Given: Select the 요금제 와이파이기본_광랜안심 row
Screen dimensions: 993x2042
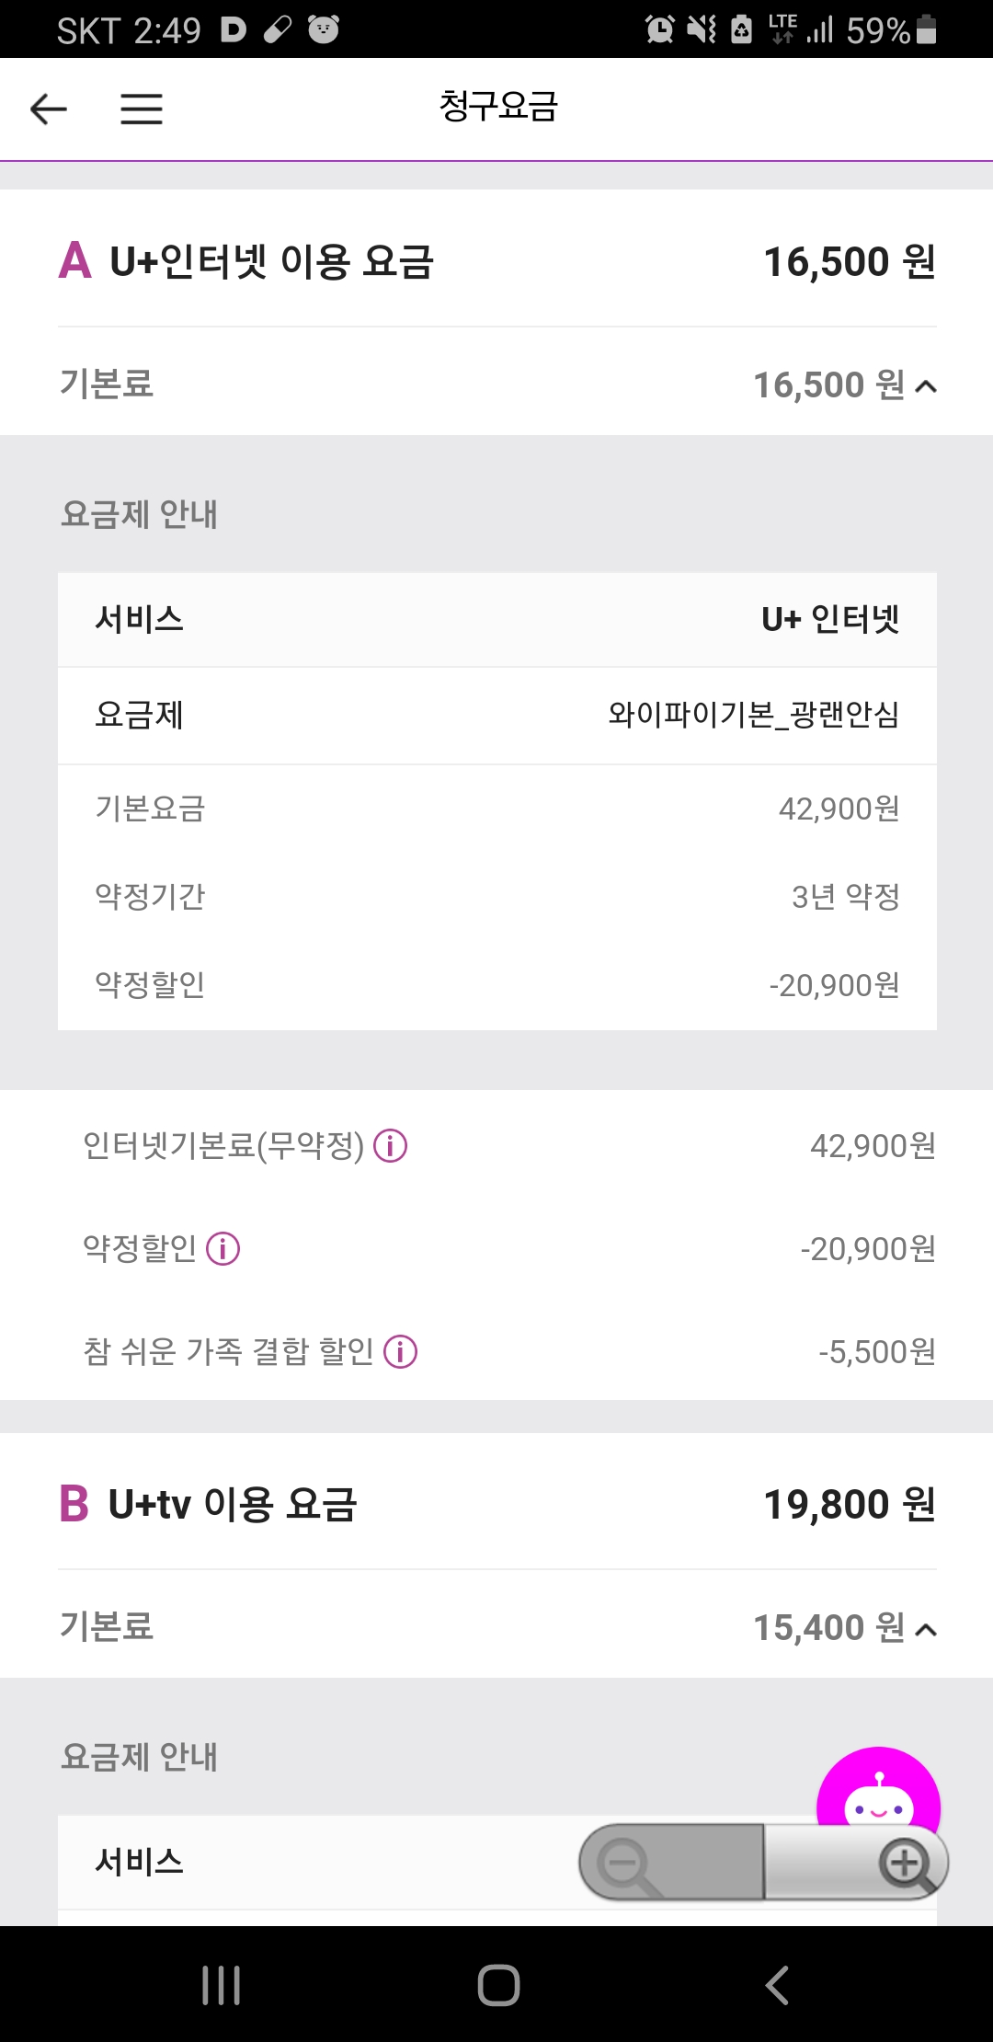Looking at the screenshot, I should [x=496, y=715].
